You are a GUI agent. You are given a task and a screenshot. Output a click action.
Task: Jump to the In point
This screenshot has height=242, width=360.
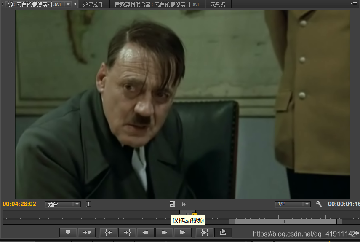tap(109, 232)
